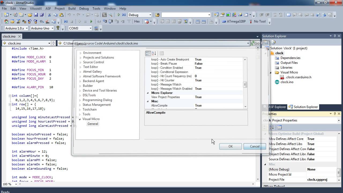Viewport: 343px width, 193px height.
Task: Select the Libraries node in Solution Explorer
Action: pyautogui.click(x=286, y=68)
